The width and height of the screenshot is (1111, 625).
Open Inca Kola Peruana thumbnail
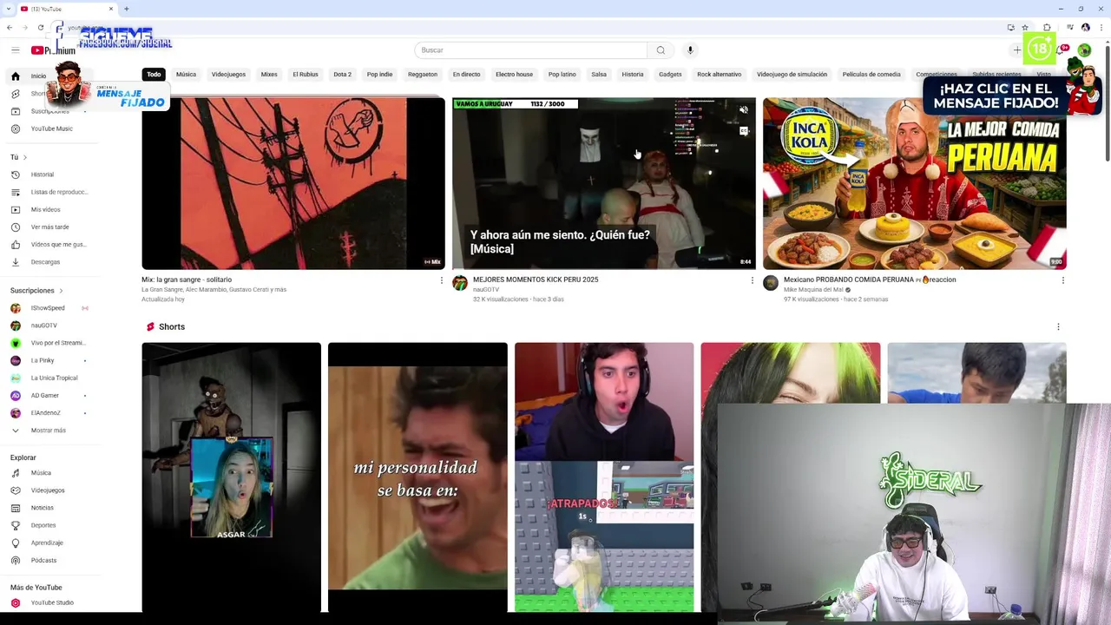tap(915, 183)
